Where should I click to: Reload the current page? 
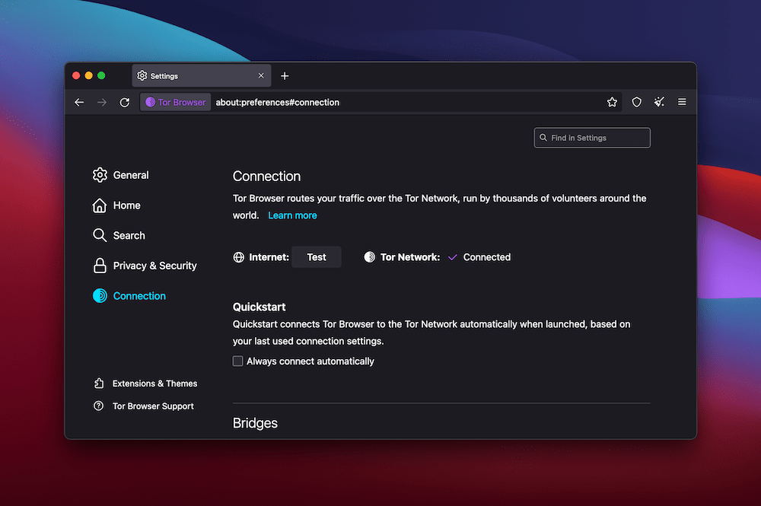tap(125, 101)
